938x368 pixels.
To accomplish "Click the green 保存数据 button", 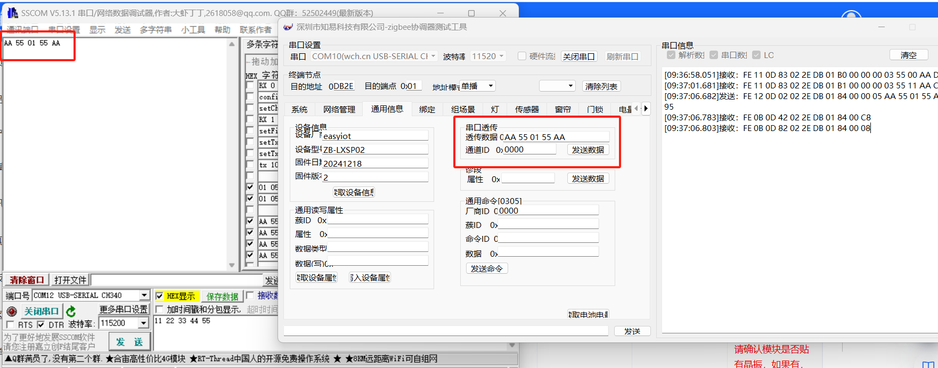I will point(222,297).
